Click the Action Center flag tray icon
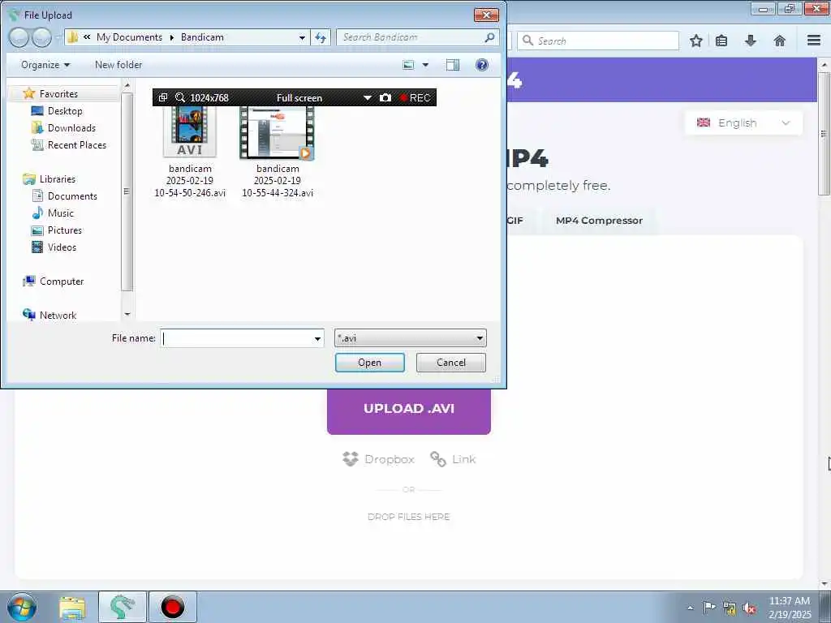This screenshot has width=831, height=623. (709, 608)
